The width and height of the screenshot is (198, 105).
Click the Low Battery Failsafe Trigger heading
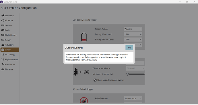pos(85,20)
